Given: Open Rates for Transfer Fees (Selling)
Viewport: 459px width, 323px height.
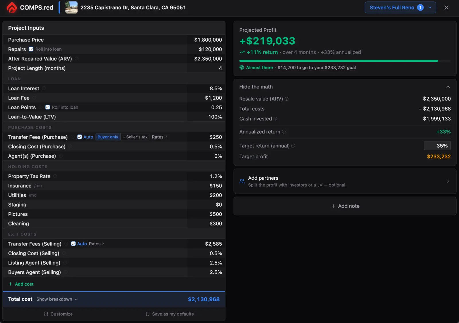Looking at the screenshot, I should click(x=96, y=244).
